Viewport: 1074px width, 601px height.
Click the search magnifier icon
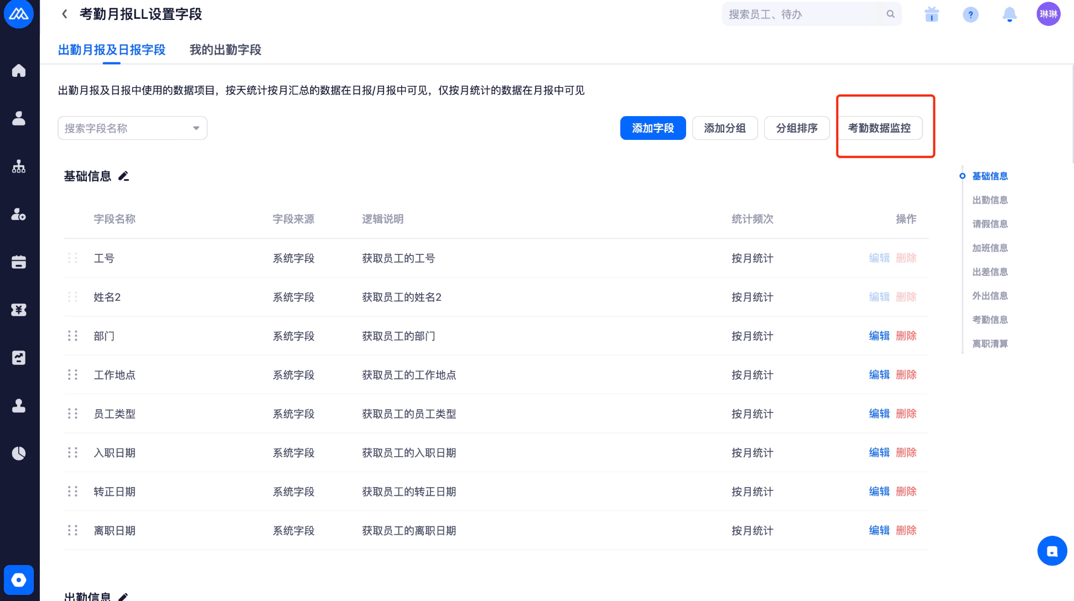(x=890, y=14)
